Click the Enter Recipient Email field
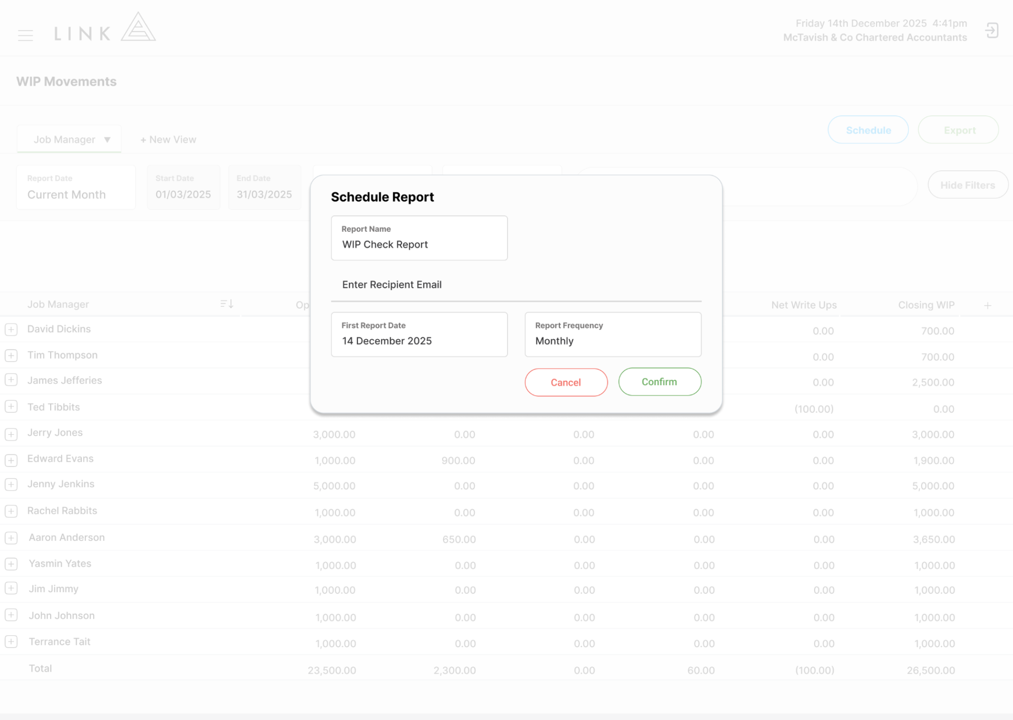The image size is (1013, 720). click(x=516, y=285)
